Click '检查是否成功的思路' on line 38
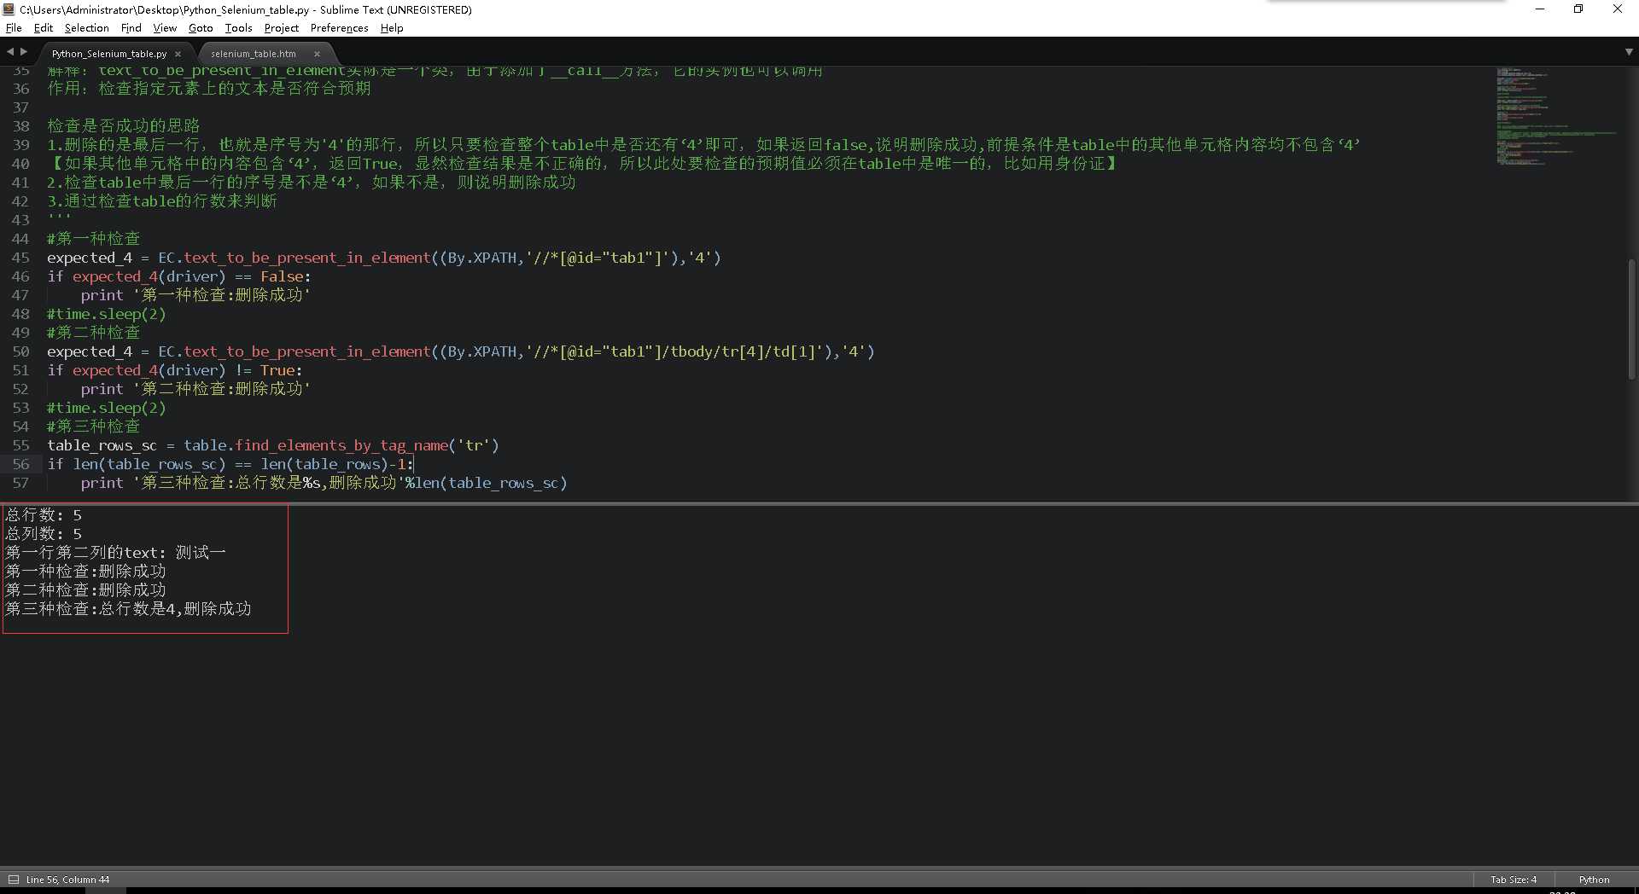 pyautogui.click(x=124, y=126)
